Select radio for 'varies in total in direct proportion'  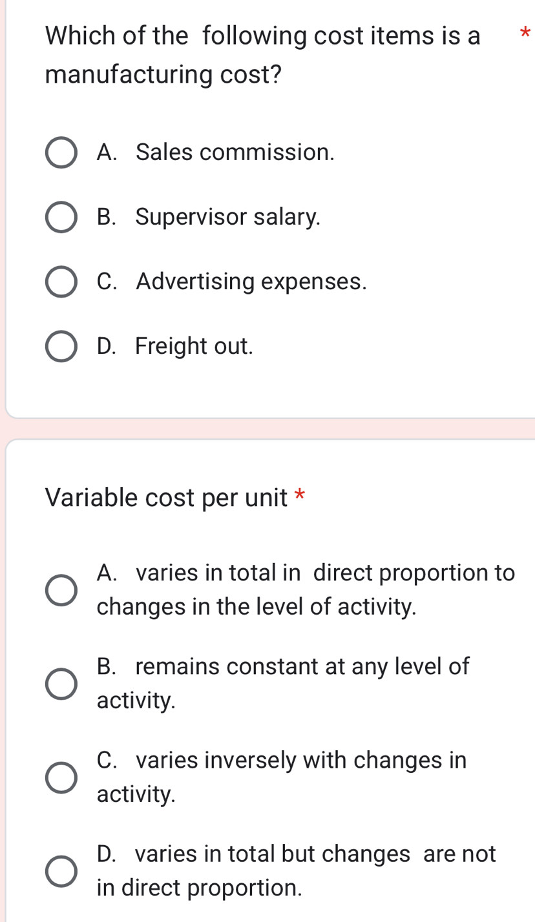coord(61,590)
